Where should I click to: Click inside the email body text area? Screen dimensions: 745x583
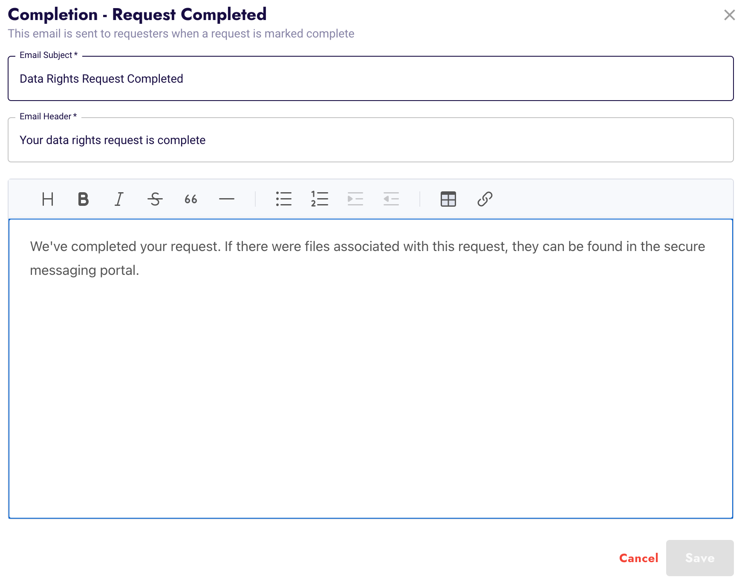[x=370, y=384]
